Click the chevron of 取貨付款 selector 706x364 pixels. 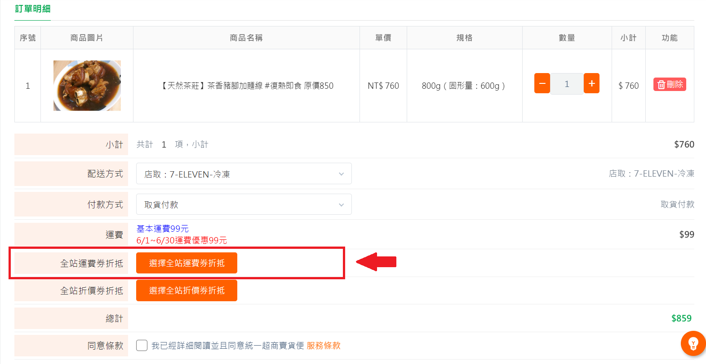pyautogui.click(x=342, y=205)
